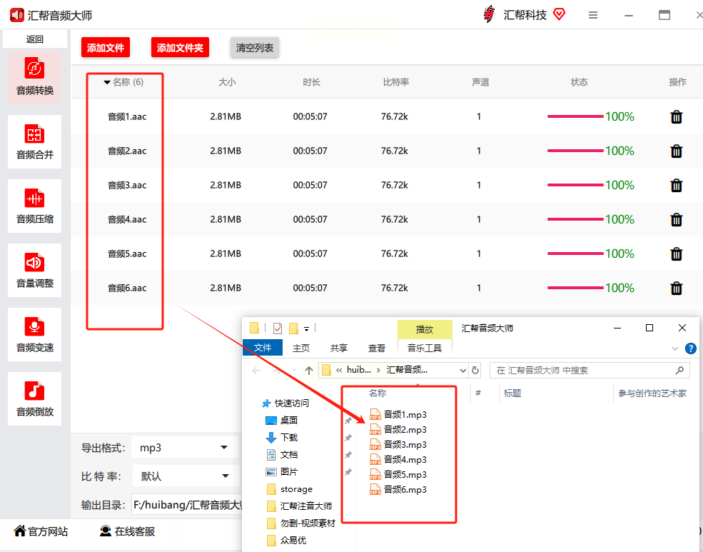The height and width of the screenshot is (552, 703).
Task: Delete 音频2.aac with its trash icon
Action: 676,151
